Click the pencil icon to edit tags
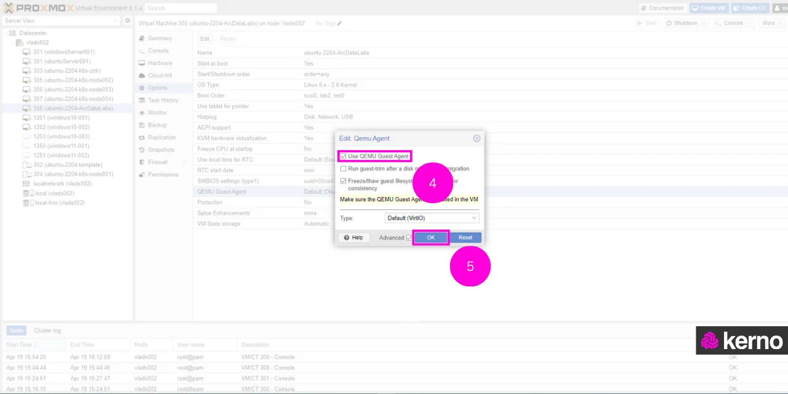 [339, 23]
